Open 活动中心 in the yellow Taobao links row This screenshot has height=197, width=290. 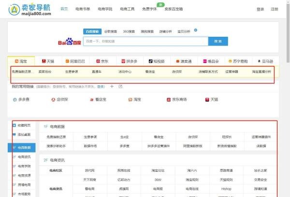click(x=125, y=72)
